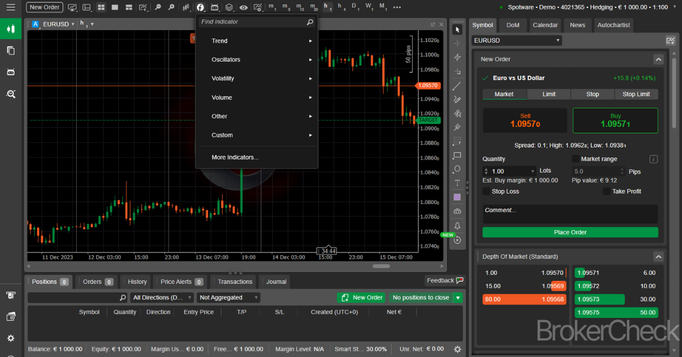Open the close positions green dropdown arrow
Viewport: 682px width, 357px height.
[458, 297]
